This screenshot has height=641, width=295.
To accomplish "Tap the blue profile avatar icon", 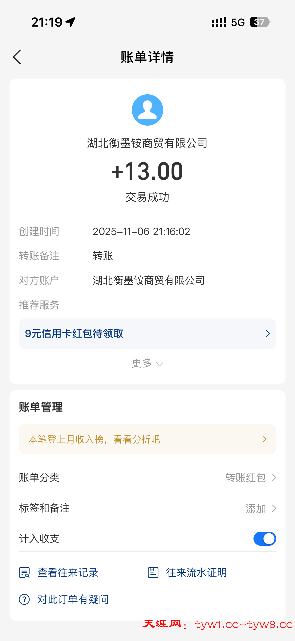I will point(147,110).
